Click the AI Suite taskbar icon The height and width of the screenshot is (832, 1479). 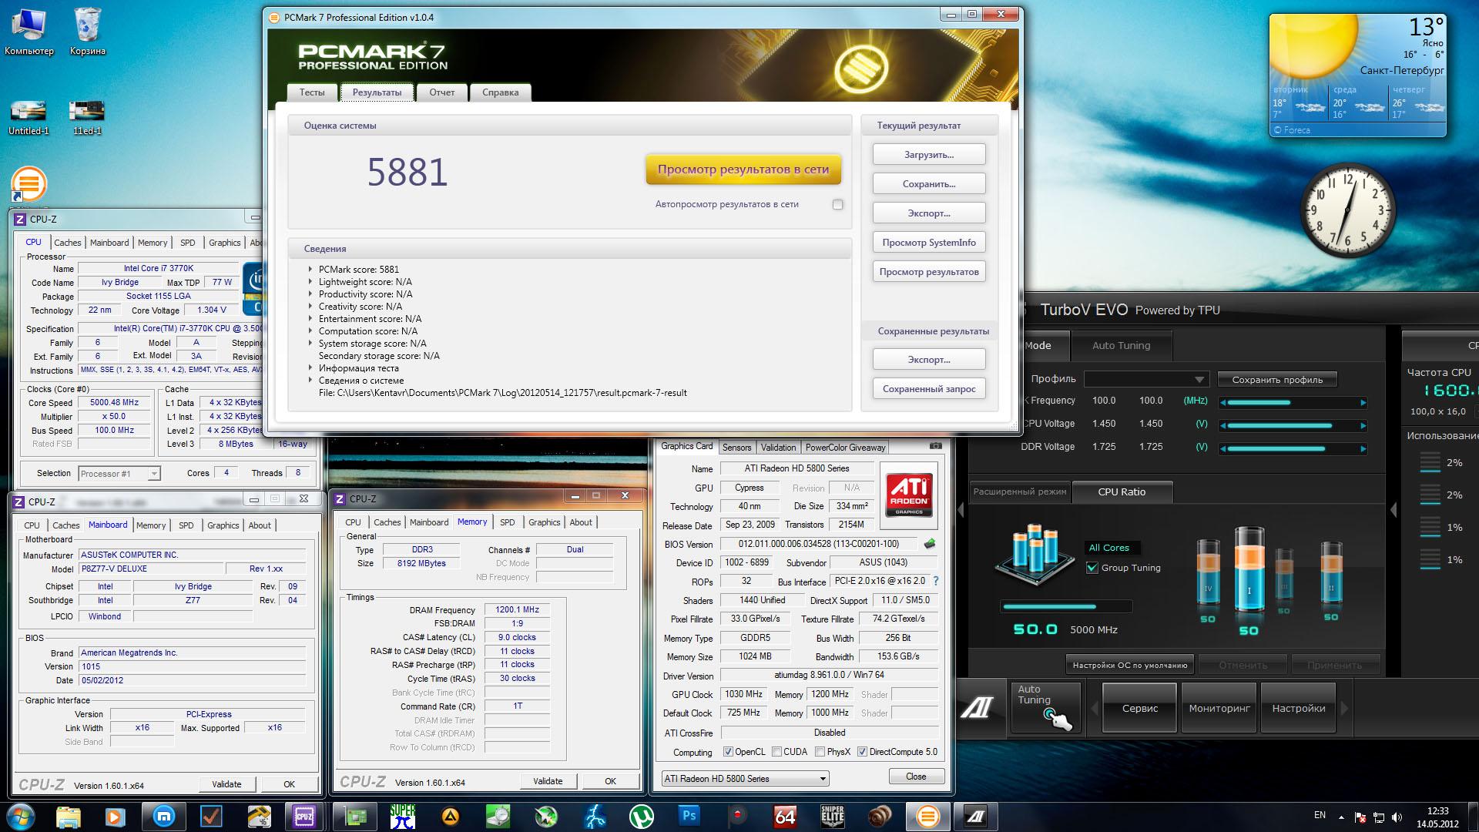click(x=976, y=816)
